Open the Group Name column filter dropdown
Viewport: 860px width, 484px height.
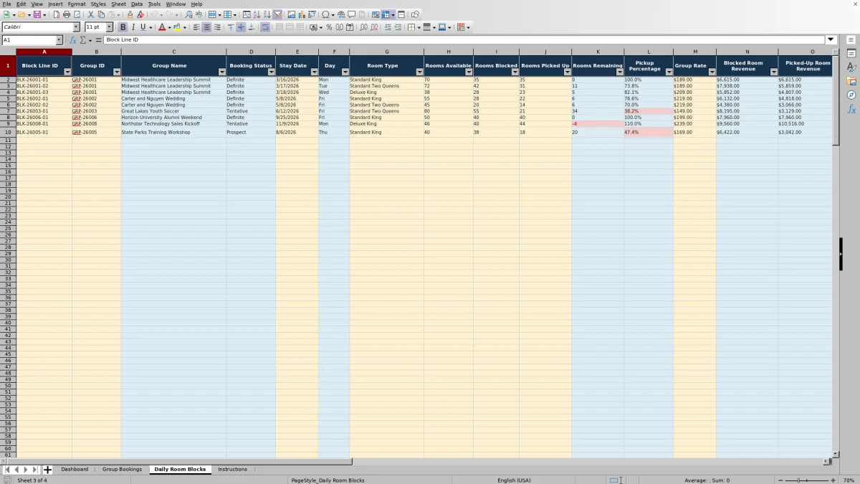221,72
